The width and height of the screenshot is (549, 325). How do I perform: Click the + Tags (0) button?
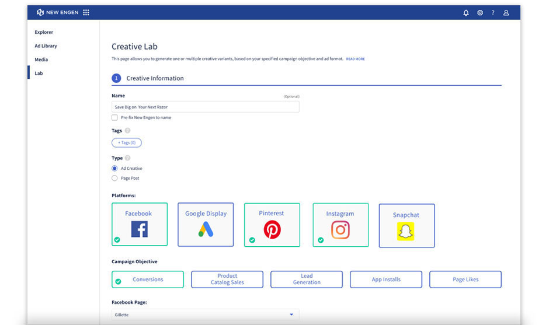point(127,143)
